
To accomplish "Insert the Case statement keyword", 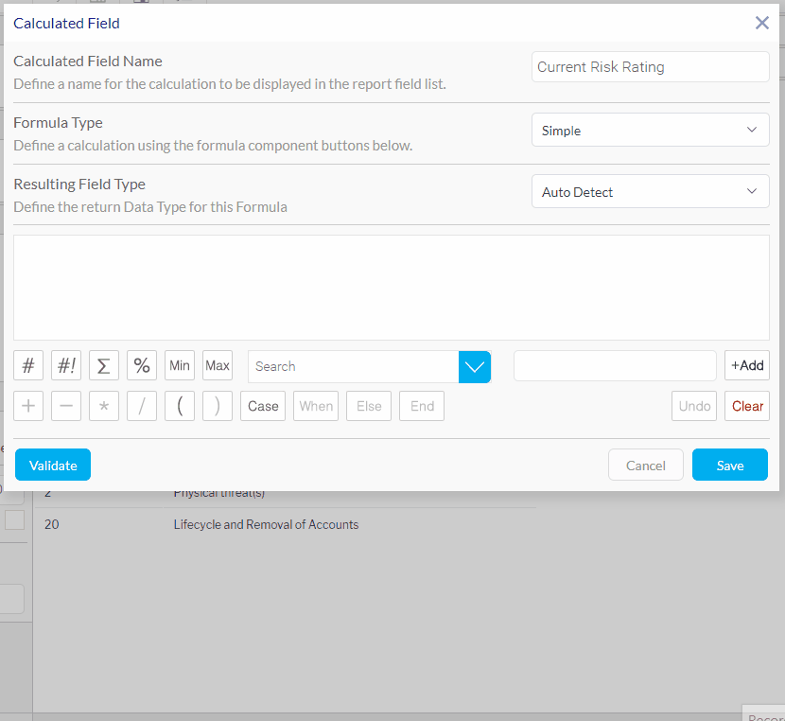I will 263,406.
